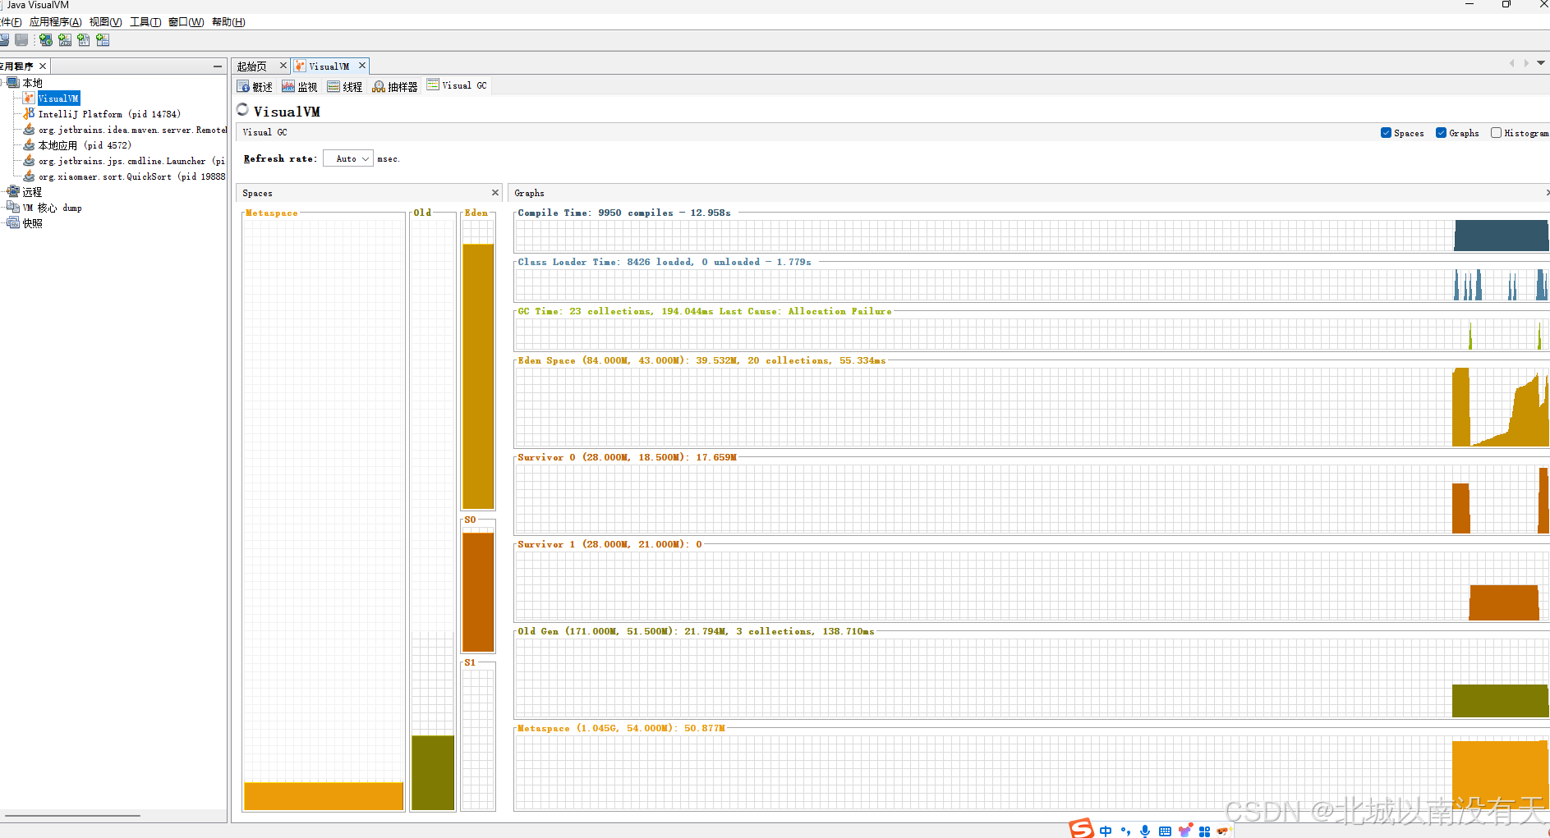Click the Java icon beside org.xiaomaer.sort.QuickSort
The width and height of the screenshot is (1550, 838).
[x=29, y=176]
